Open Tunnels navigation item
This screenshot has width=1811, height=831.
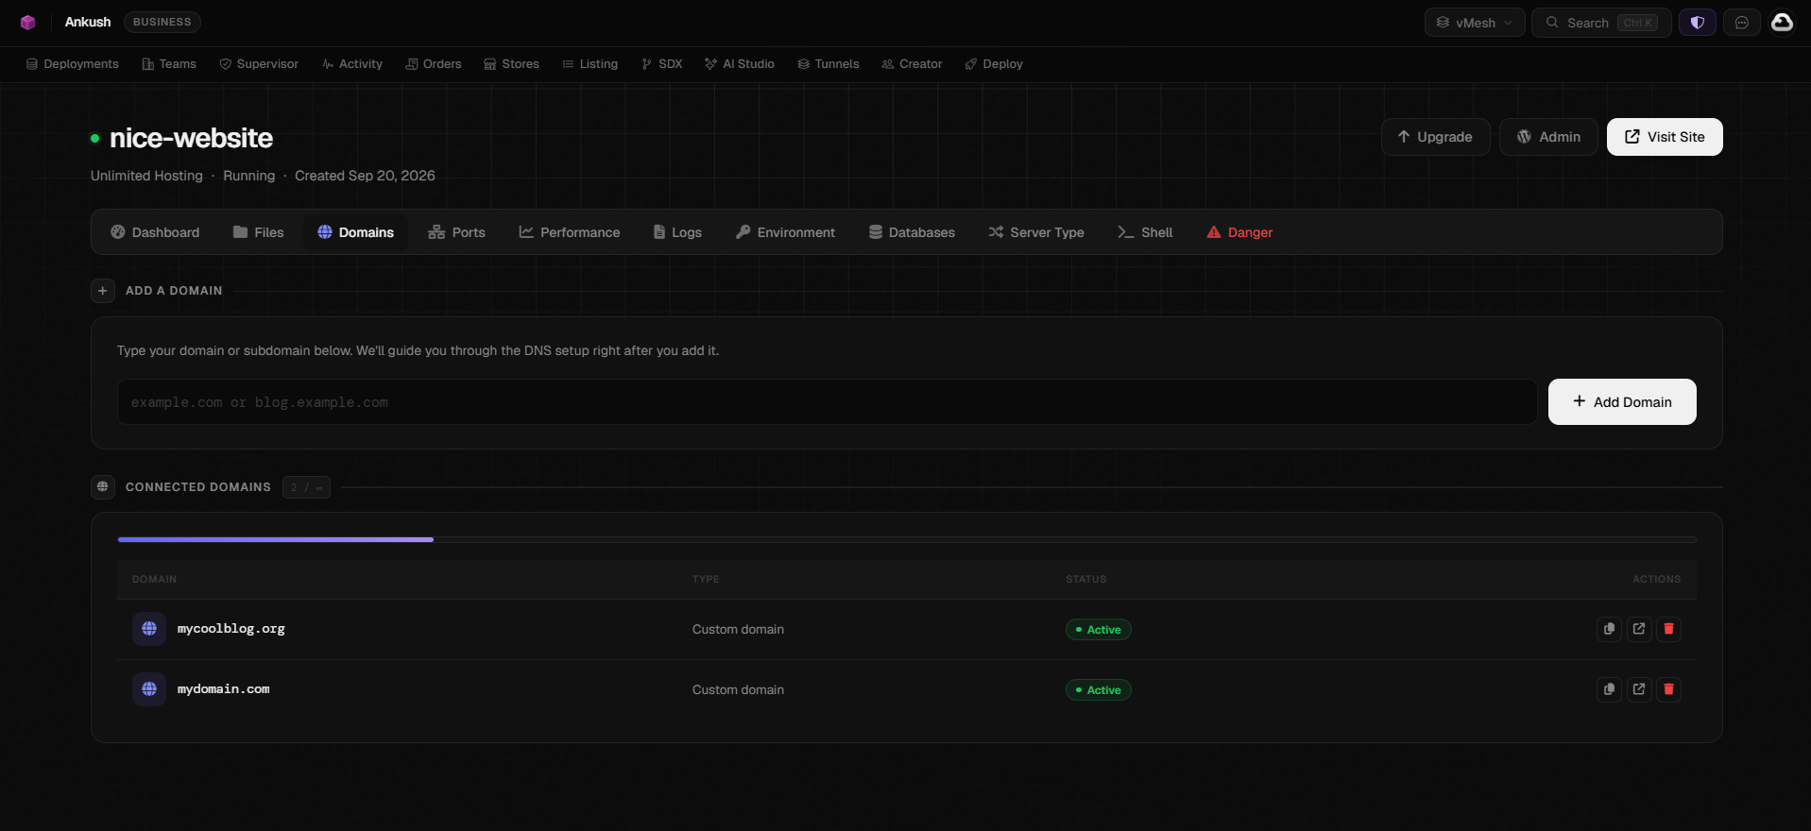829,64
